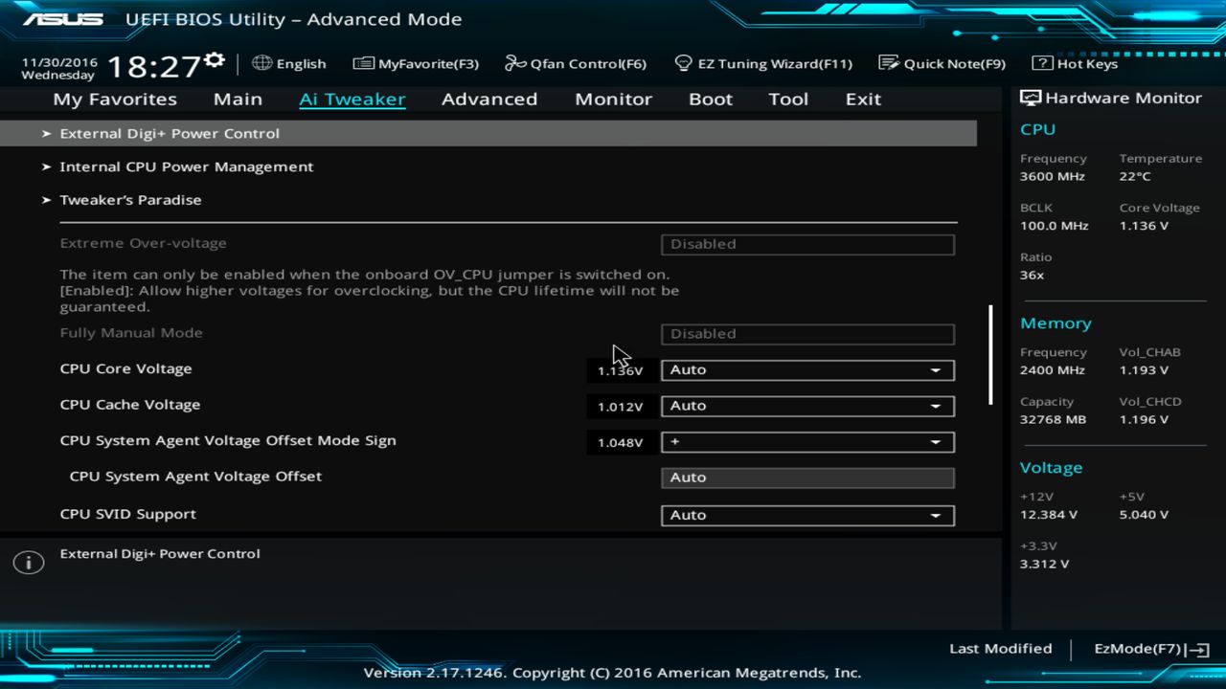Screen dimensions: 1226x689
Task: Switch to the Advanced tab
Action: [x=489, y=99]
